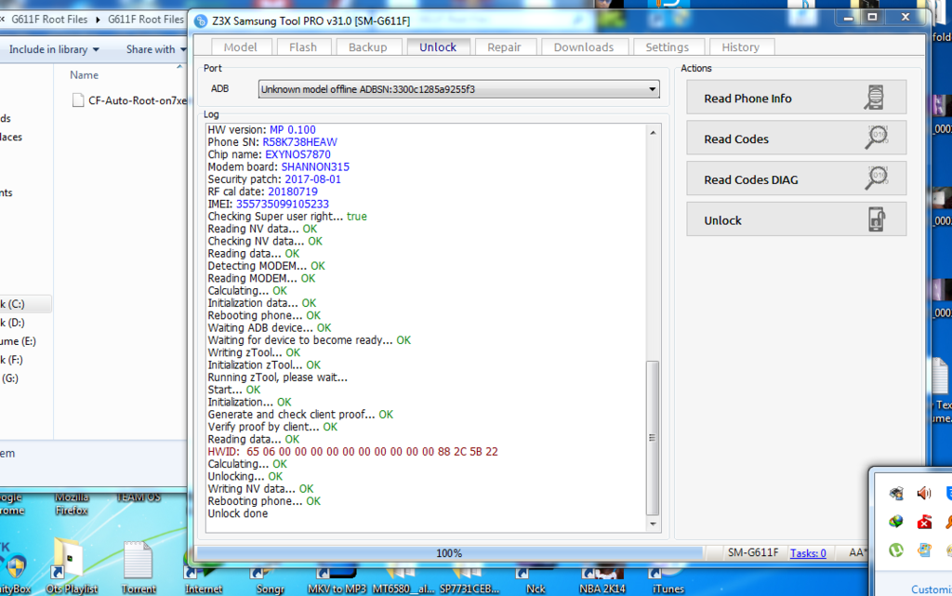Viewport: 952px width, 596px height.
Task: Click the Chip name EXYNOS7870 value
Action: (x=297, y=154)
